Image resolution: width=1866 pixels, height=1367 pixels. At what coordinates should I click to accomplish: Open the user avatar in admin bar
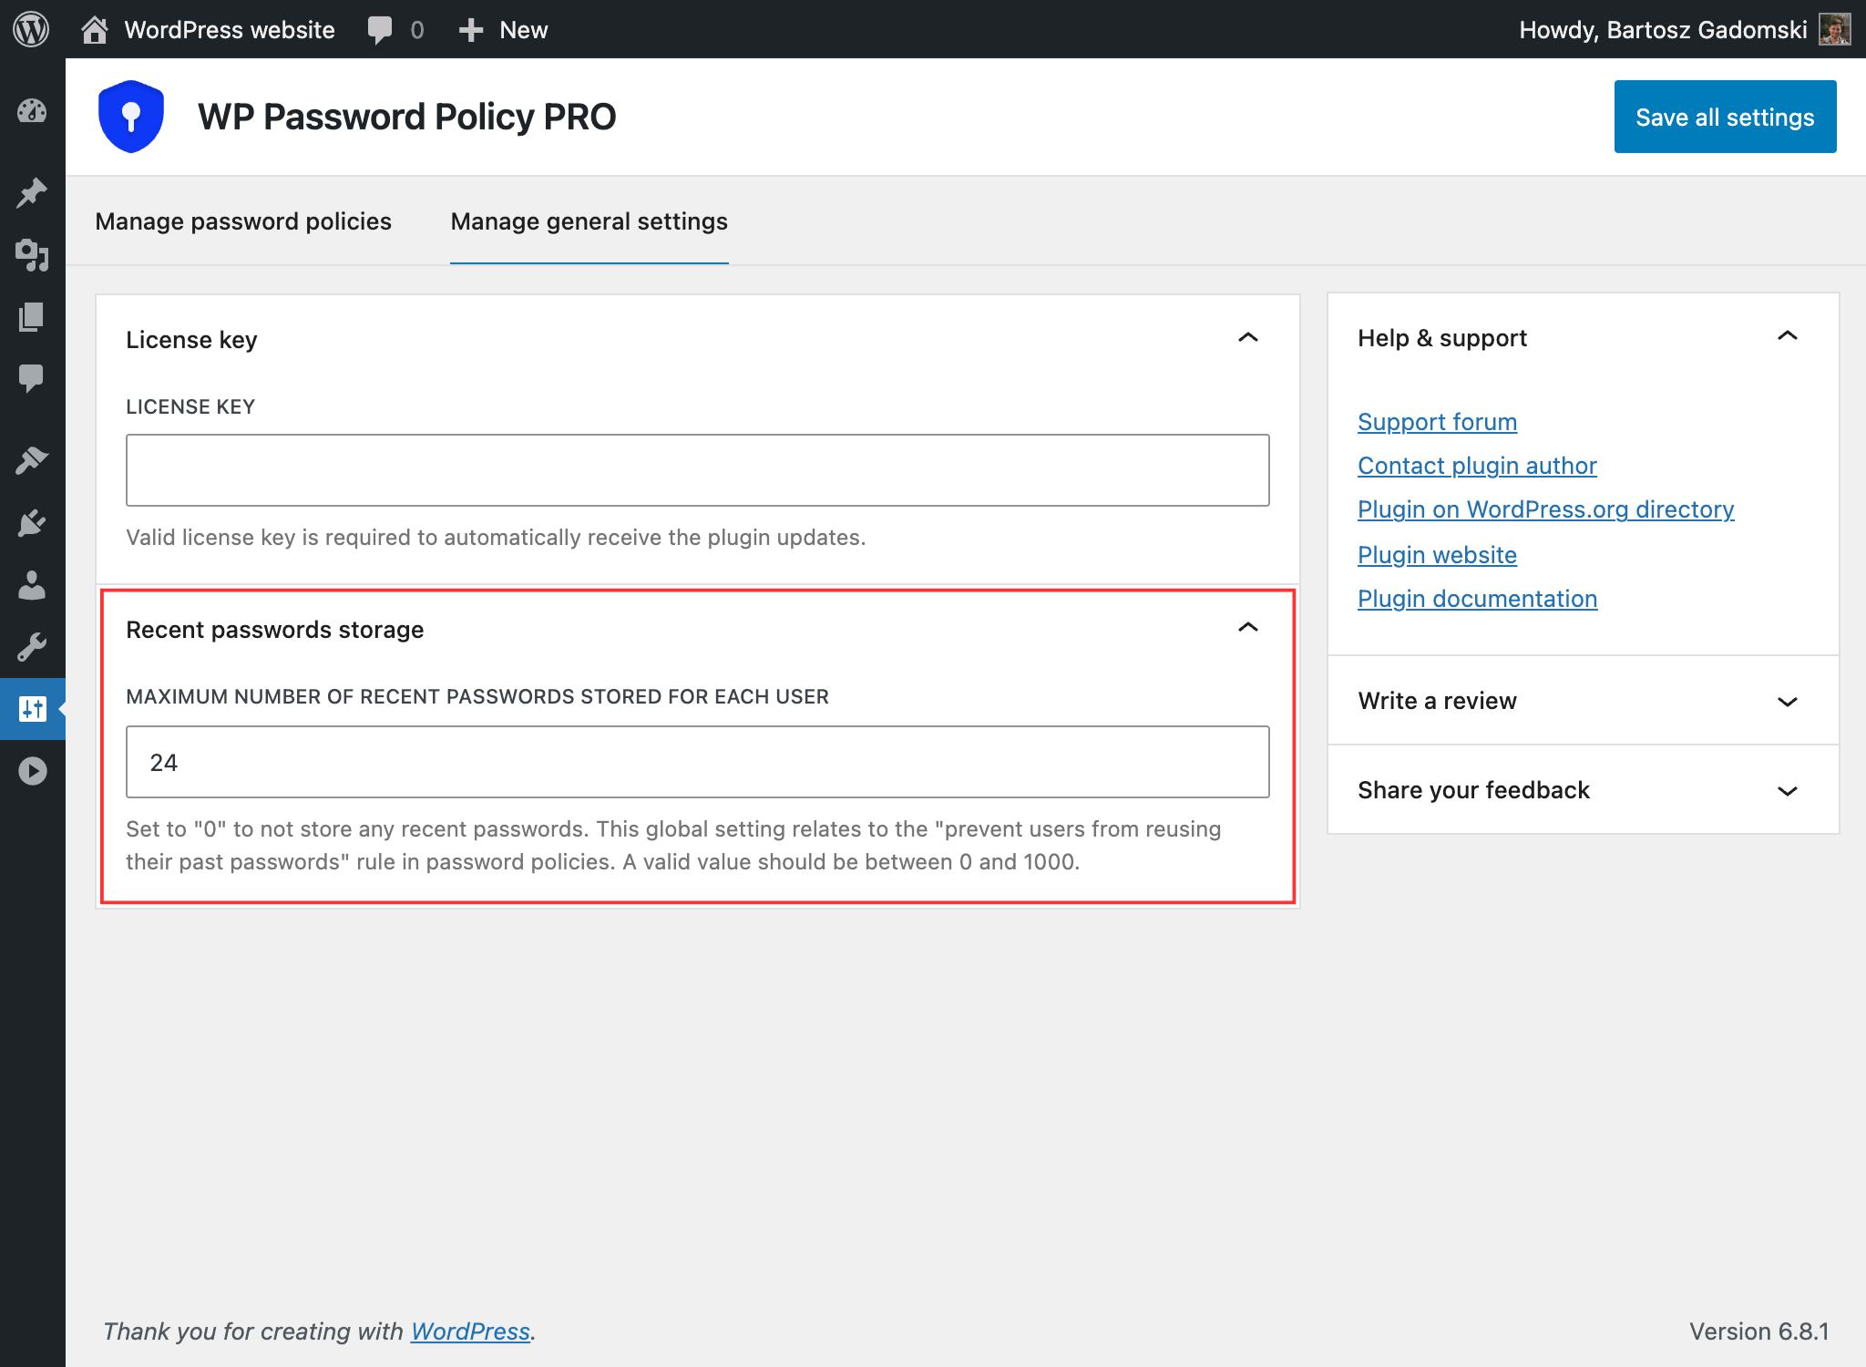pos(1834,29)
